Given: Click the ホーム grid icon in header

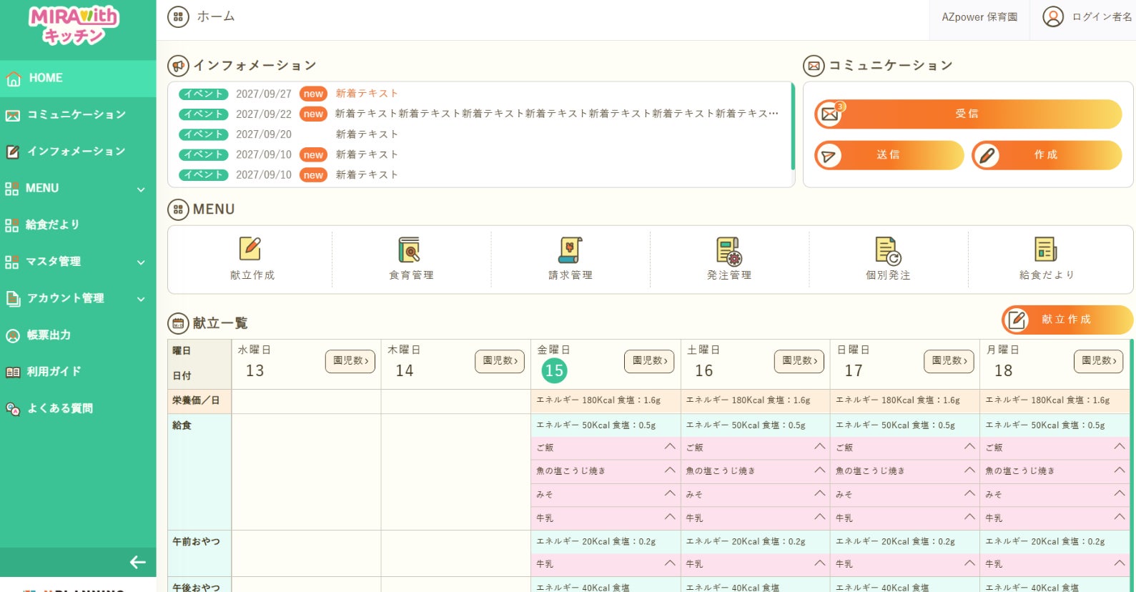Looking at the screenshot, I should (178, 16).
